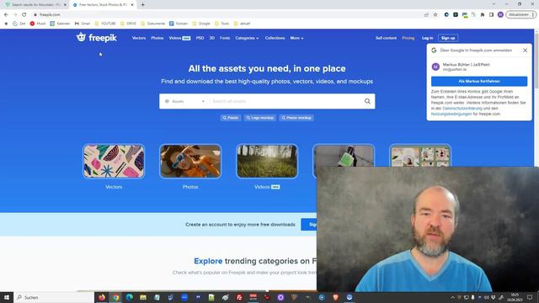Image resolution: width=539 pixels, height=303 pixels.
Task: Open the Kalender bookmark
Action: (60, 24)
